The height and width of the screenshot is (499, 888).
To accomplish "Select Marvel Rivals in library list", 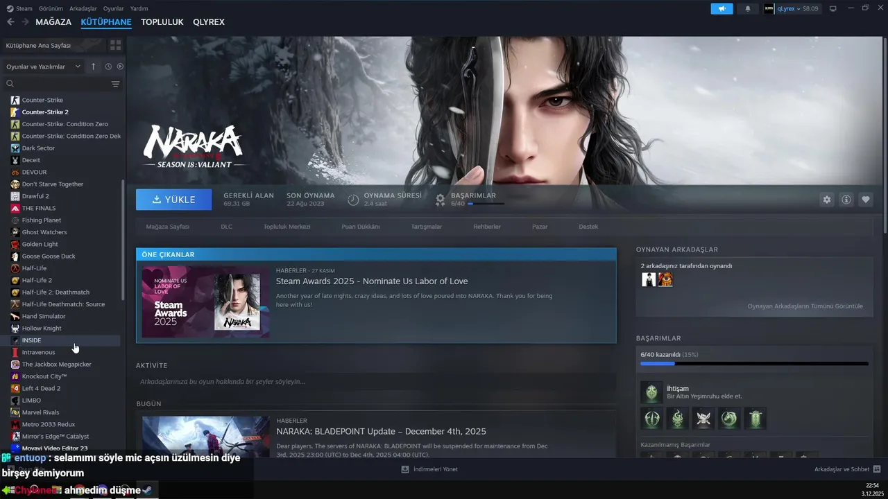I will click(x=40, y=412).
